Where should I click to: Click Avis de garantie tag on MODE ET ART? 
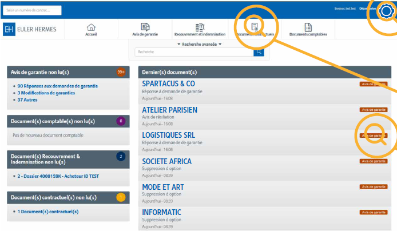374,187
